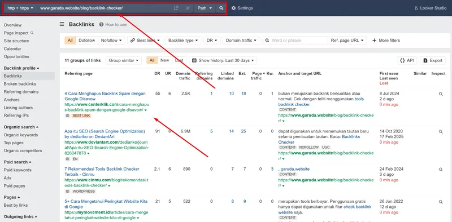Click referring domains value 5 for DeviantArt
The width and height of the screenshot is (452, 222).
[211, 131]
